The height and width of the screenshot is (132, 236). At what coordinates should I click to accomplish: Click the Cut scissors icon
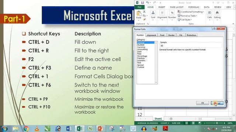tap(144, 12)
